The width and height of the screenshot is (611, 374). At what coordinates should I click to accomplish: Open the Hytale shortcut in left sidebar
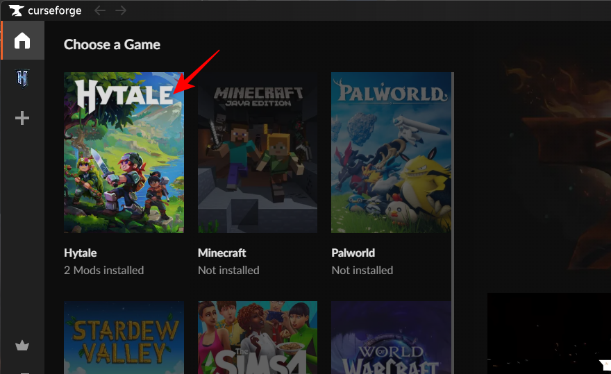(x=22, y=79)
